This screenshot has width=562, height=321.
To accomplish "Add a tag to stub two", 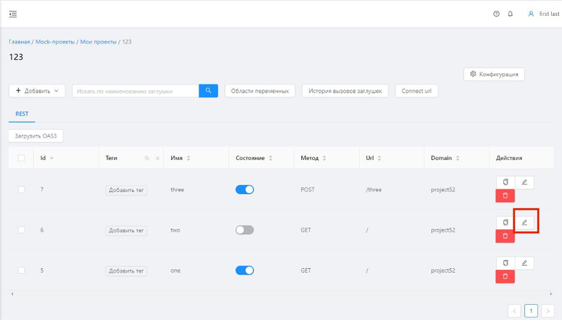I will tap(126, 231).
